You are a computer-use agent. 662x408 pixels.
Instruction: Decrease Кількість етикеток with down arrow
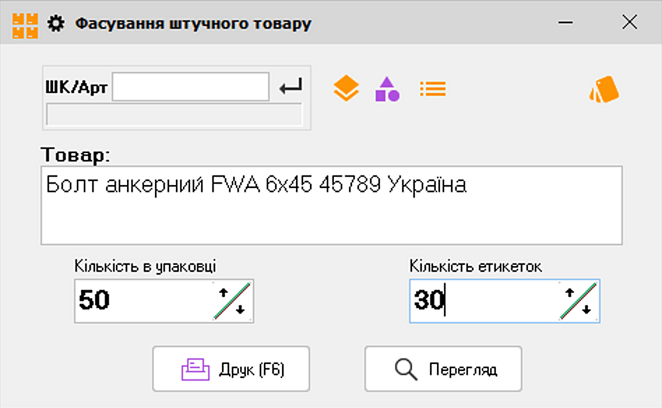click(x=587, y=310)
